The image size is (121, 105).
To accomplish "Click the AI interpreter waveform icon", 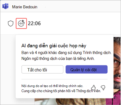I will 21,23.
